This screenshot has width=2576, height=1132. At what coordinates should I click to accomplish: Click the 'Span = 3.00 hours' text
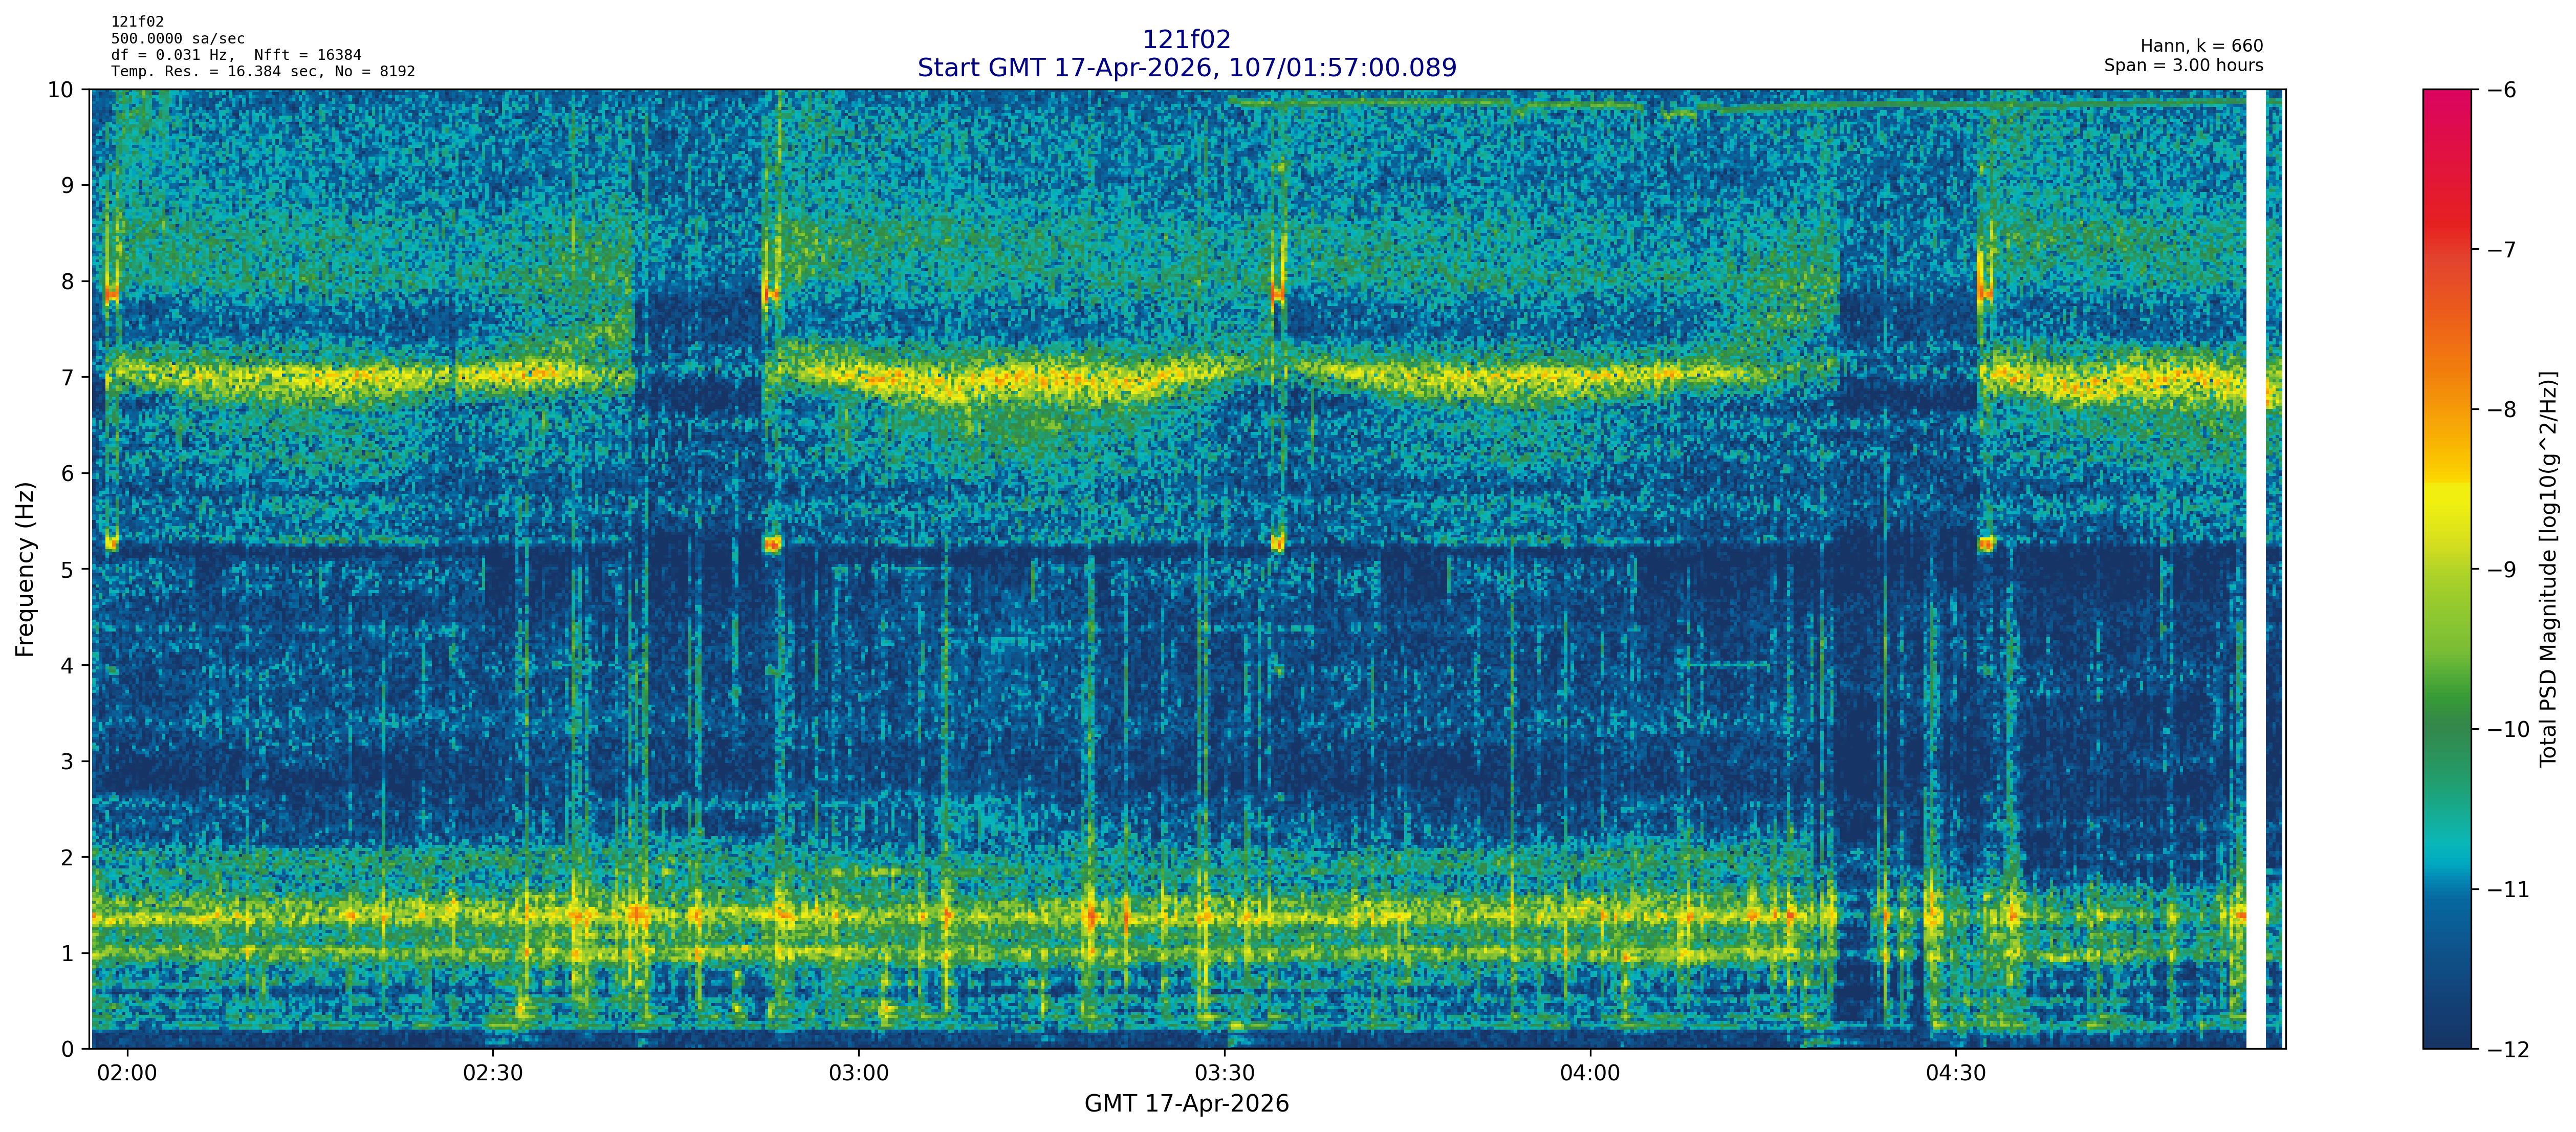pos(2183,66)
